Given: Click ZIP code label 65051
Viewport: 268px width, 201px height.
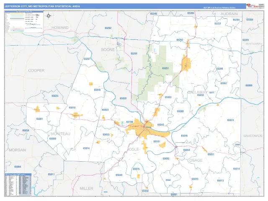Looking at the screenshot, I should pyautogui.click(x=211, y=155).
